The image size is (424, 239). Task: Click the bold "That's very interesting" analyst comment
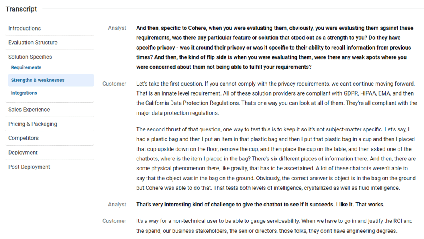260,205
